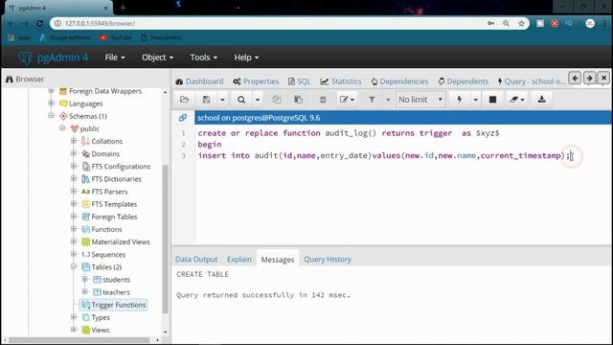The image size is (613, 345).
Task: Open execute options dropdown arrow
Action: click(475, 100)
